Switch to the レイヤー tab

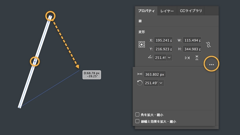167,11
